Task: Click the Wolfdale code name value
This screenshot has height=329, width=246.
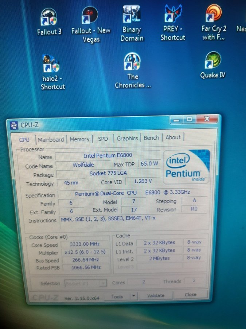Action: (83, 165)
